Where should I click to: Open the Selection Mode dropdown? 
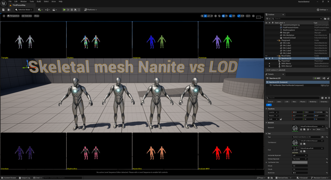(x=24, y=10)
